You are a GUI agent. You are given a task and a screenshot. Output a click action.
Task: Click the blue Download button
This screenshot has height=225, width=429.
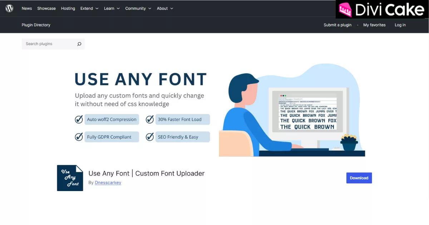[359, 178]
